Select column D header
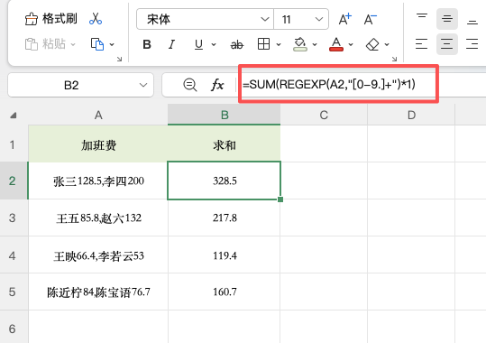This screenshot has width=486, height=343. [411, 116]
